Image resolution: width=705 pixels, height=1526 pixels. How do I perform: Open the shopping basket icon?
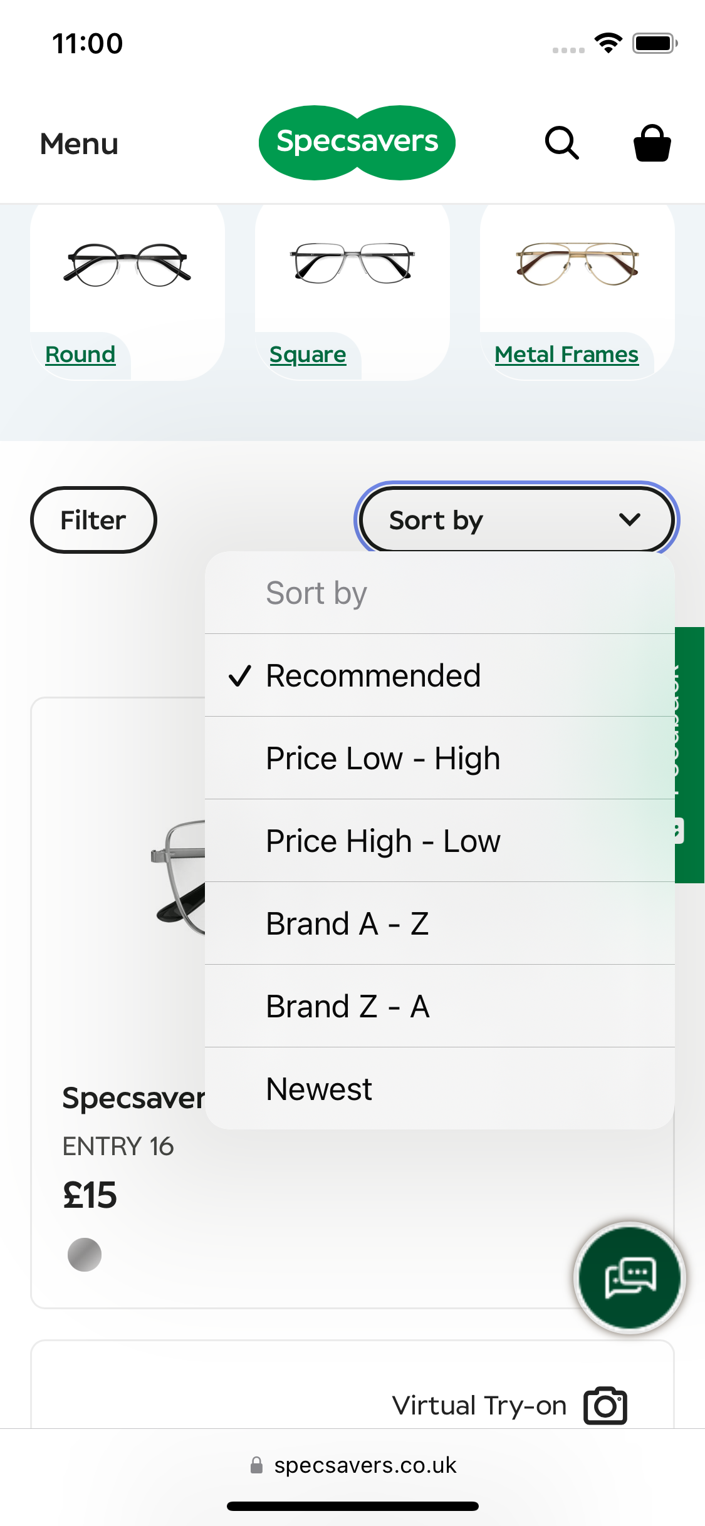tap(652, 143)
